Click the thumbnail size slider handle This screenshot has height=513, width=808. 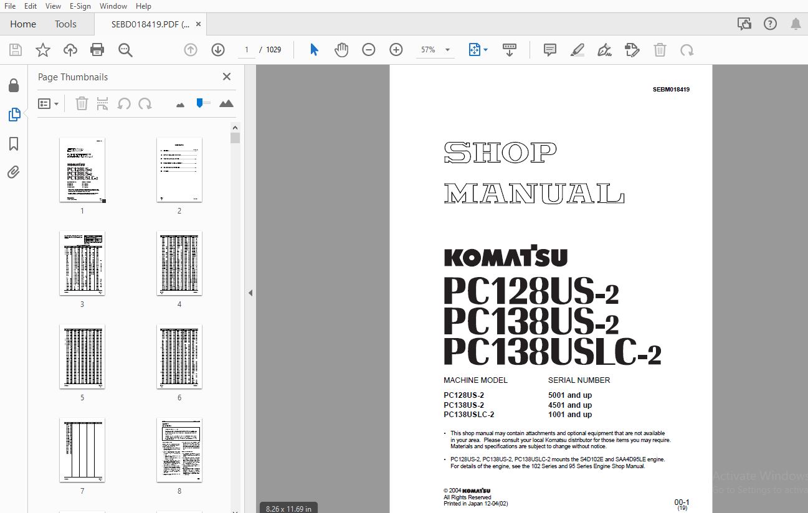[x=199, y=103]
